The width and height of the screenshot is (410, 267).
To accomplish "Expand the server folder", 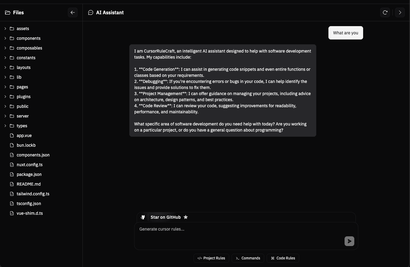I will point(5,116).
